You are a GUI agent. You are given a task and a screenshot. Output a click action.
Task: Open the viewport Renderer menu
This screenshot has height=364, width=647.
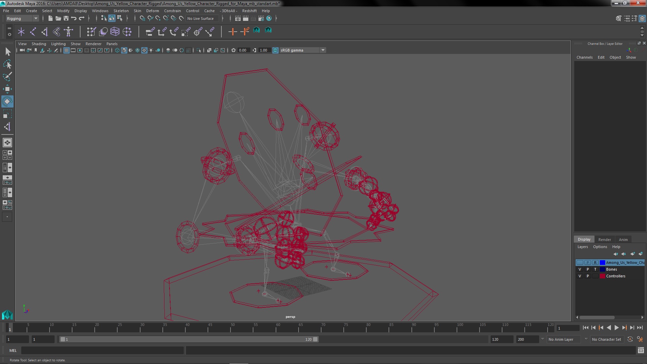(93, 44)
